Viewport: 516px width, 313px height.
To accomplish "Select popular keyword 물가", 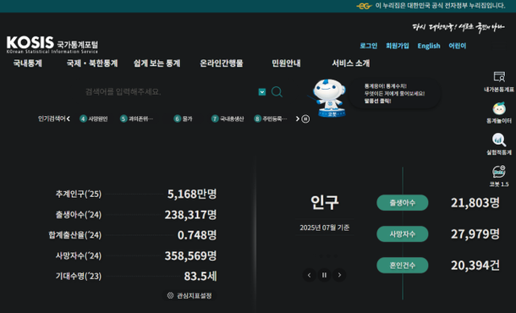I will pyautogui.click(x=183, y=118).
